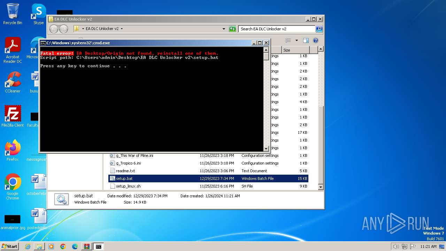
Task: Click the 4 KB size cell
Action: [x=303, y=102]
